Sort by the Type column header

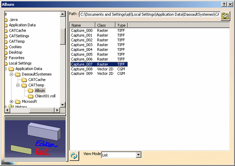pos(121,25)
